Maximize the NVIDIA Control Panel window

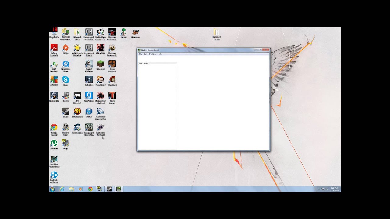click(x=260, y=49)
